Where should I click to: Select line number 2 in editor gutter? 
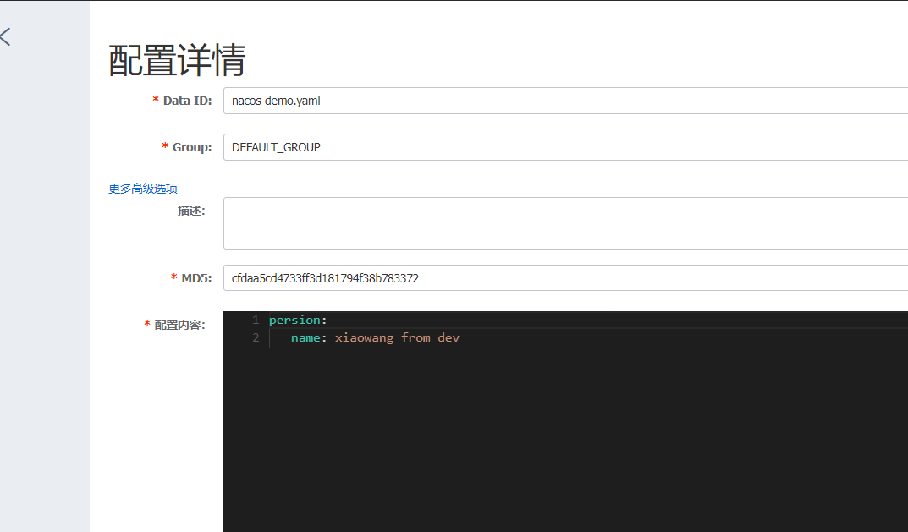pos(256,338)
